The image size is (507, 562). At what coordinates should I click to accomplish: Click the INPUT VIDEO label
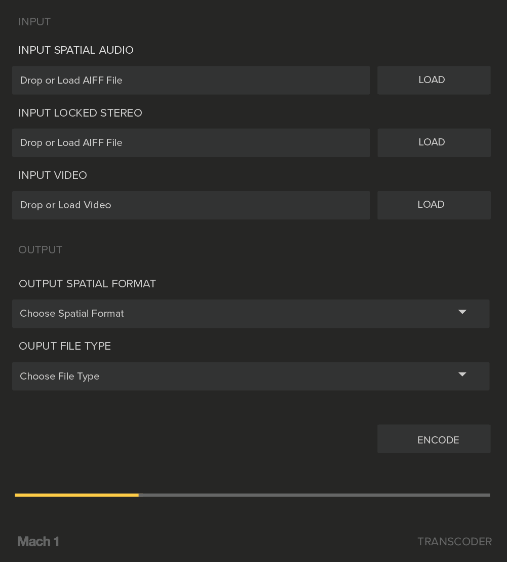coord(53,175)
